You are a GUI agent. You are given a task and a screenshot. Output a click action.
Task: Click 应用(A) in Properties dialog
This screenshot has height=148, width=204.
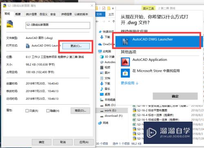(84, 142)
